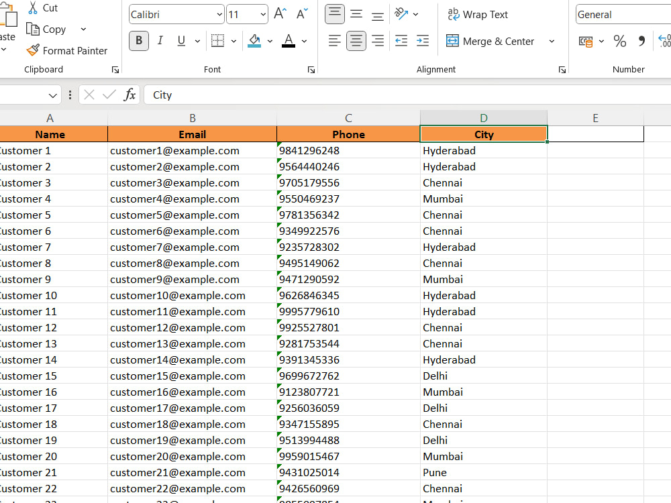671x503 pixels.
Task: Open the font size dropdown
Action: tap(263, 15)
